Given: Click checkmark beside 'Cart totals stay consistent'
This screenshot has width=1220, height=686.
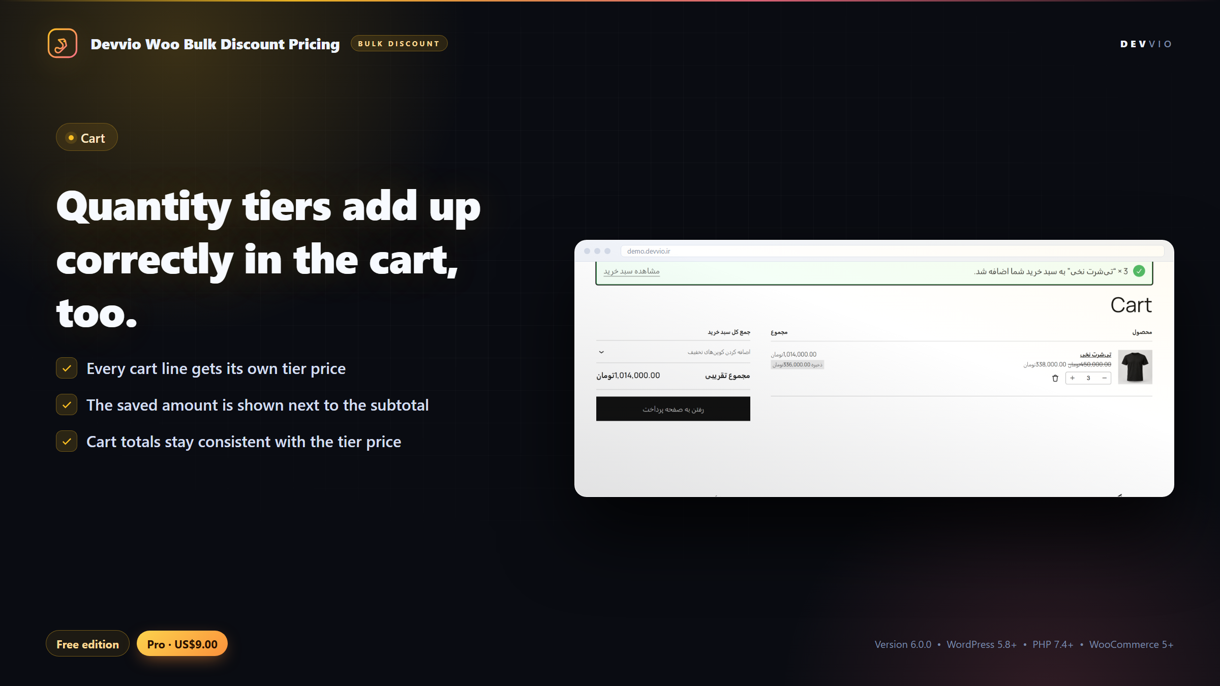Looking at the screenshot, I should (67, 442).
